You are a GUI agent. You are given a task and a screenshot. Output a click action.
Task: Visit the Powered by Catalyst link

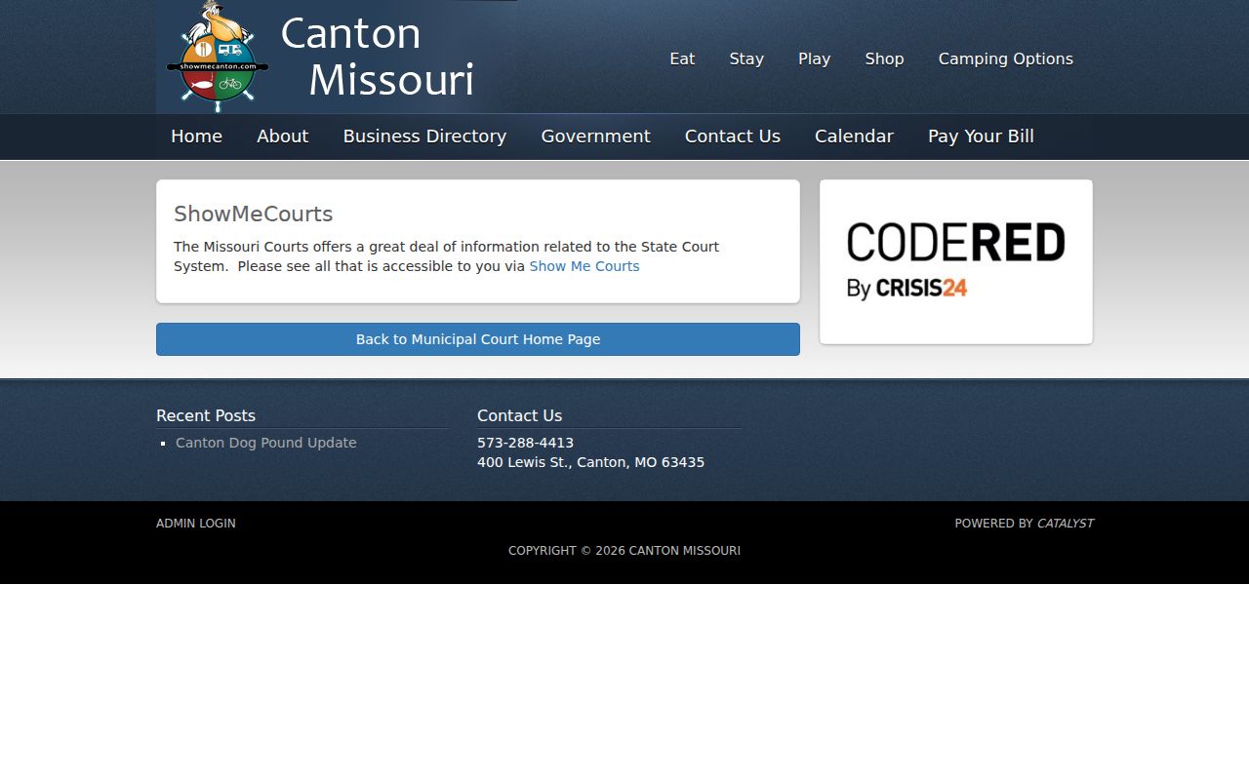coord(1024,524)
